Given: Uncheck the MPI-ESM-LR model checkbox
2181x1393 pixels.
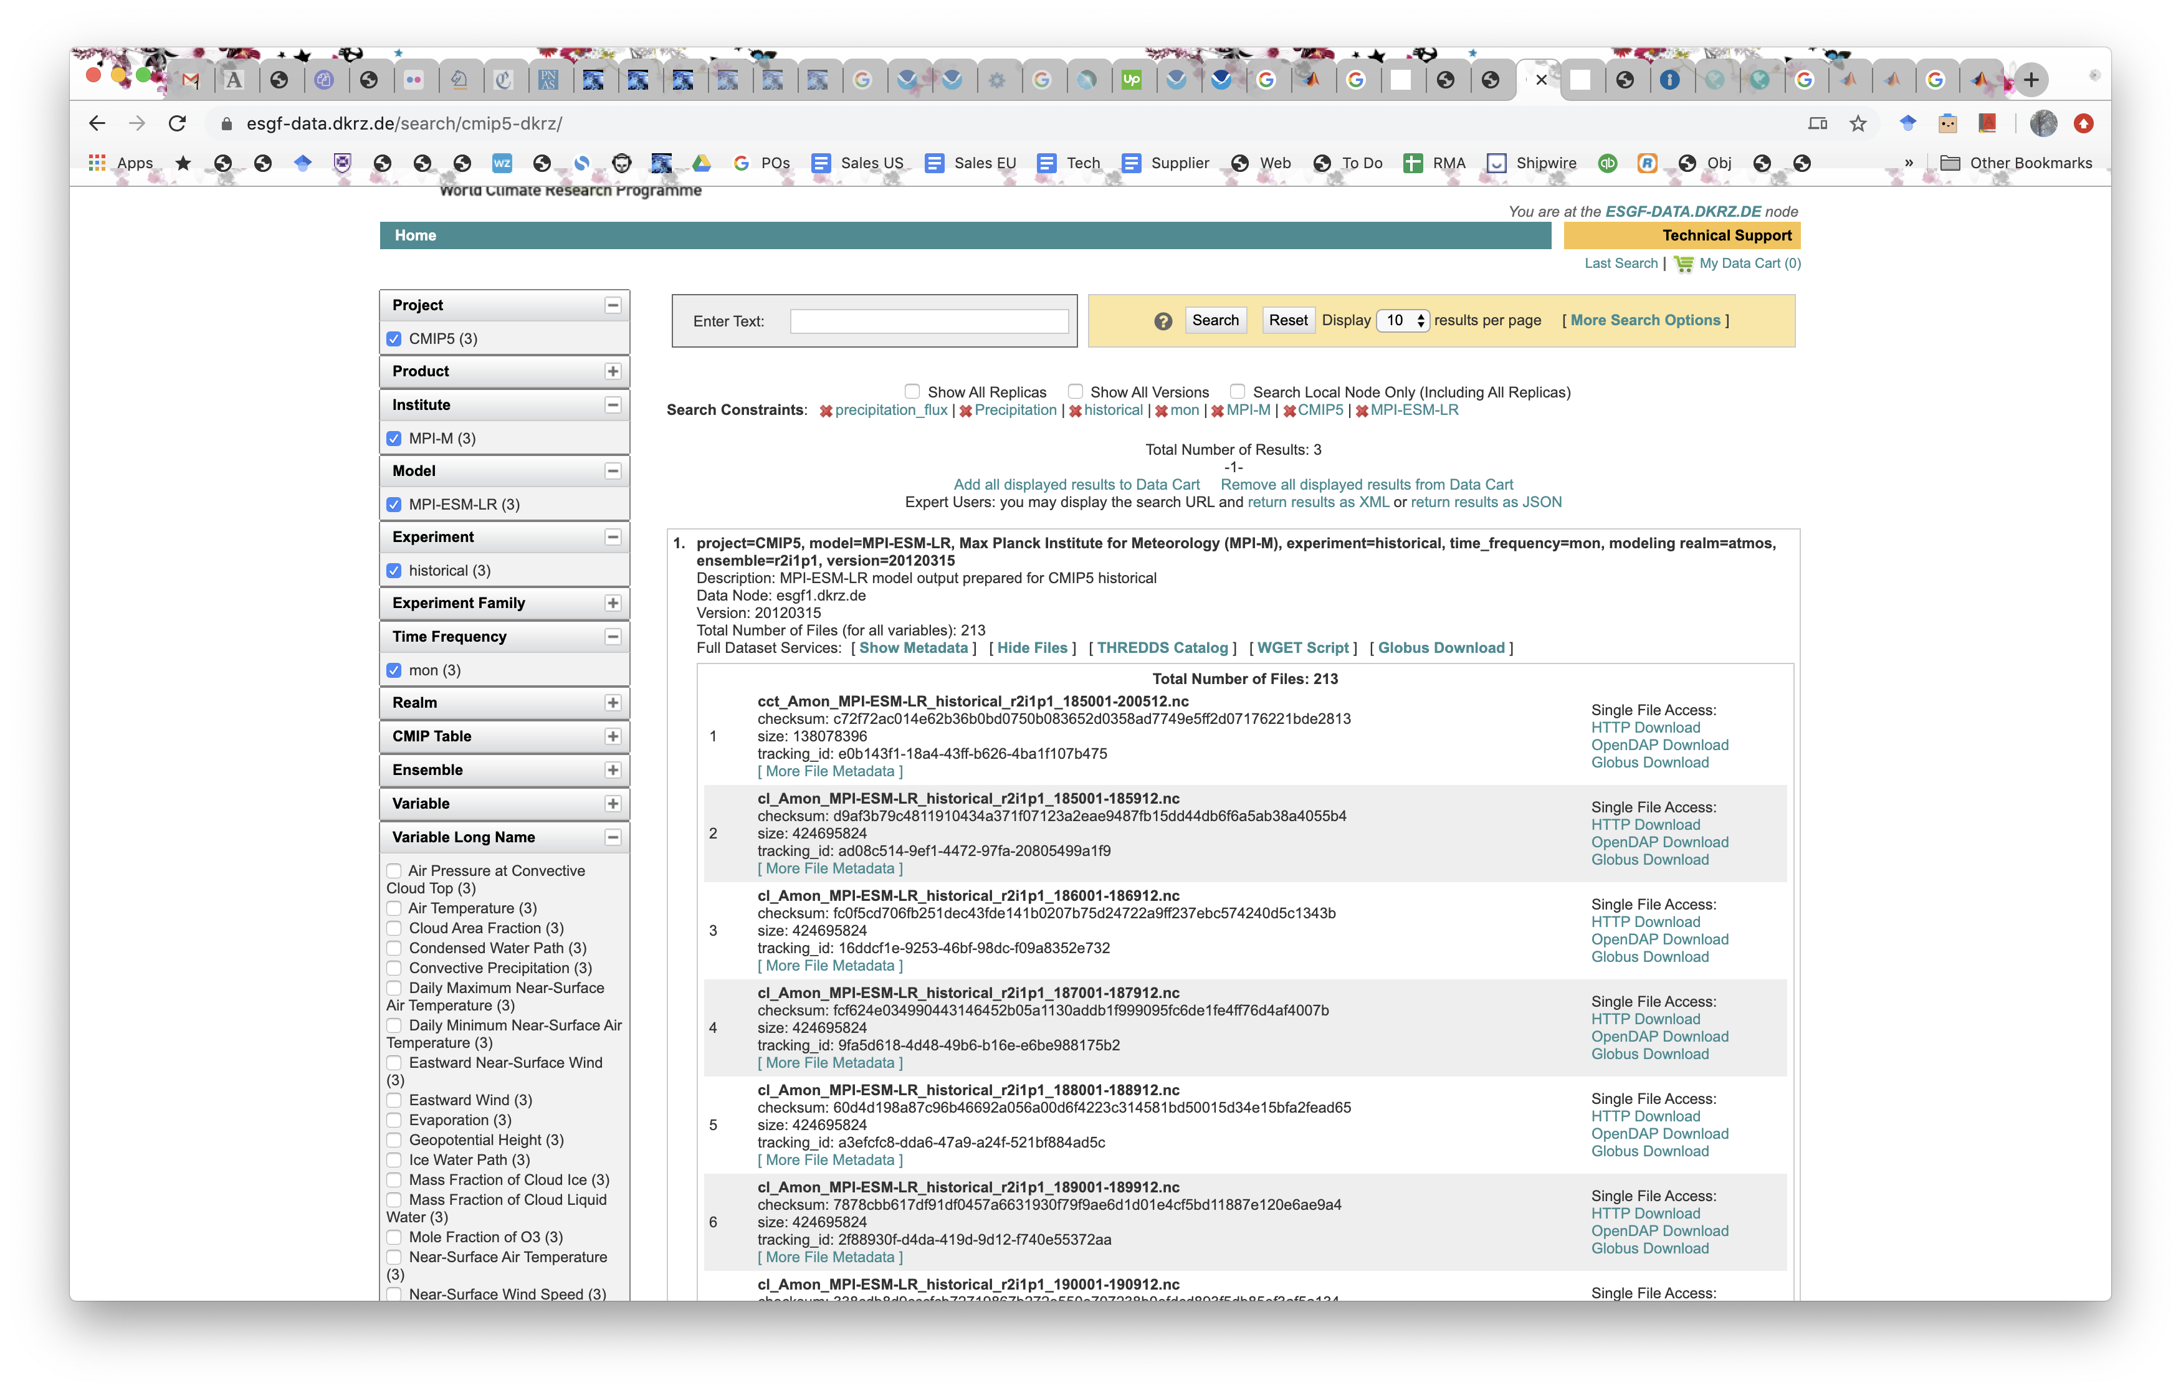Looking at the screenshot, I should coord(394,505).
